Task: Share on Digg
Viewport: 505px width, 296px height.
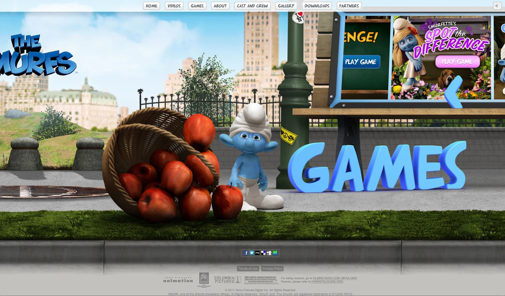Action: pos(269,253)
